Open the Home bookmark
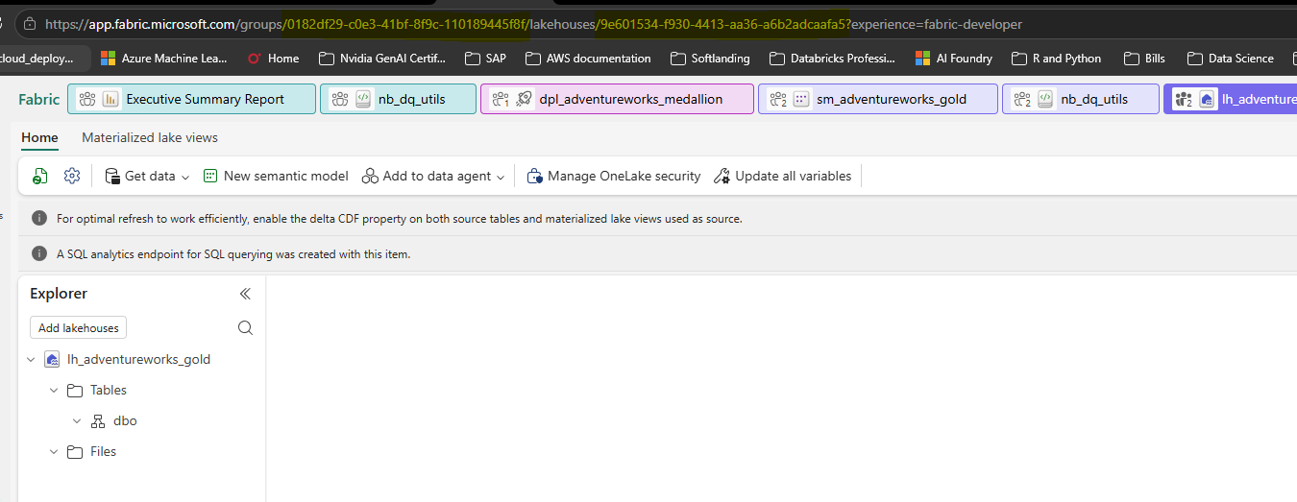1297x502 pixels. [x=273, y=59]
